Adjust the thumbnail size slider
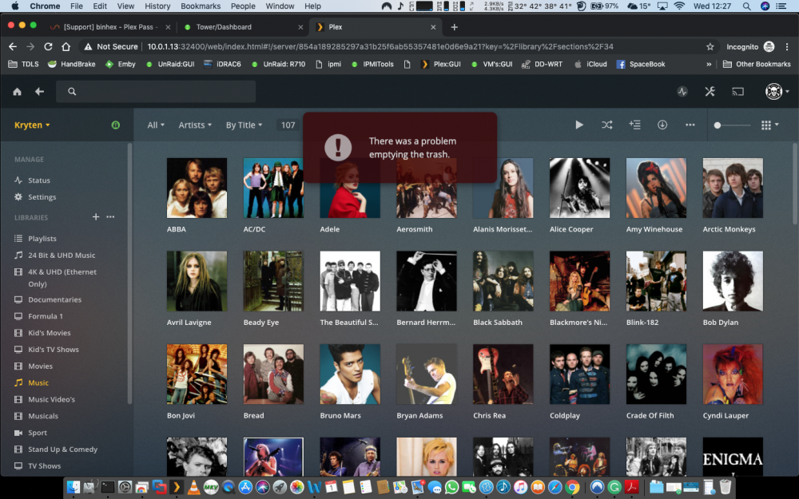The height and width of the screenshot is (499, 799). pyautogui.click(x=733, y=125)
